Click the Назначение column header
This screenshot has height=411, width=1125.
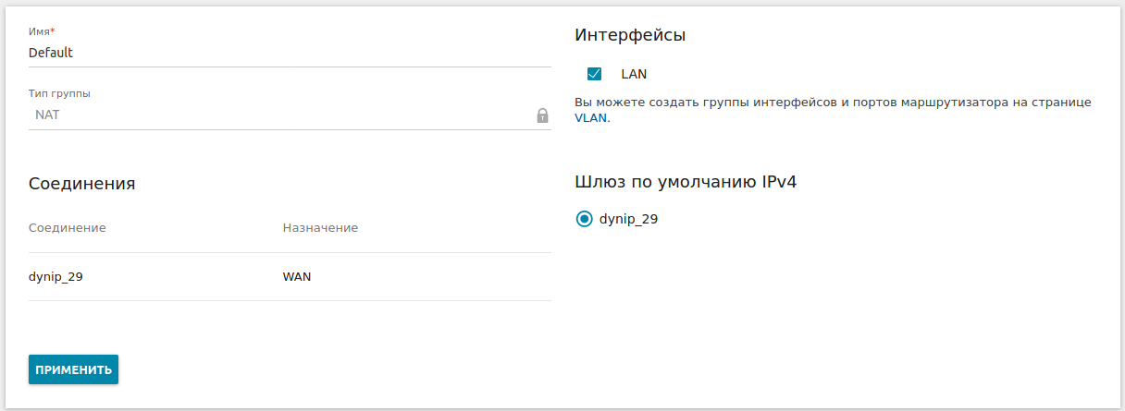(320, 227)
